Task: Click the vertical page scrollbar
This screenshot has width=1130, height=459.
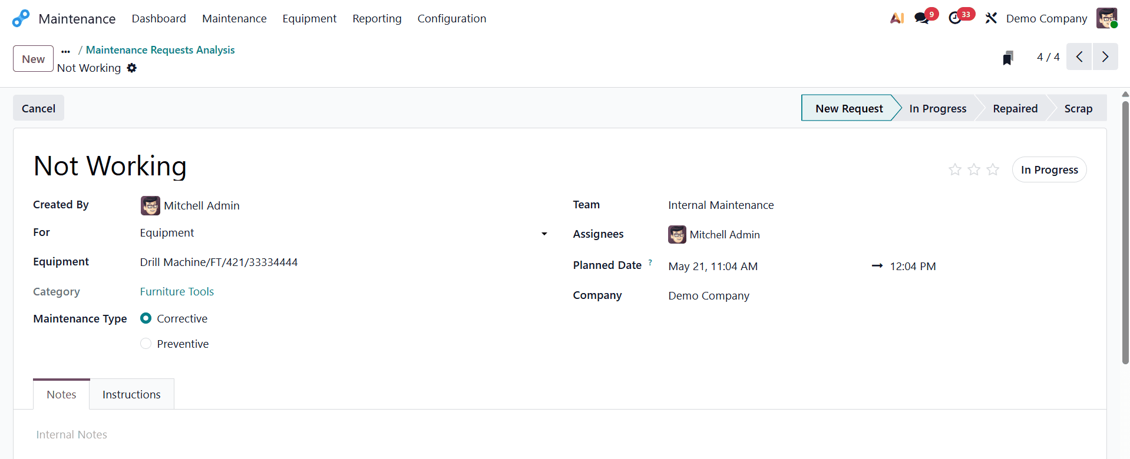Action: pyautogui.click(x=1125, y=233)
